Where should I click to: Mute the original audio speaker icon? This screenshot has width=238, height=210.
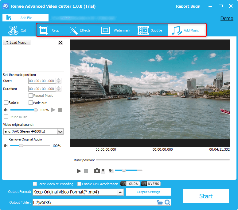[6, 146]
